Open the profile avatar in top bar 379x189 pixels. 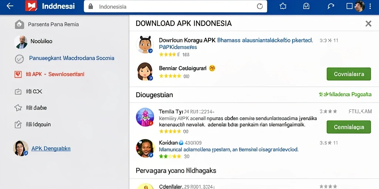pyautogui.click(x=359, y=6)
